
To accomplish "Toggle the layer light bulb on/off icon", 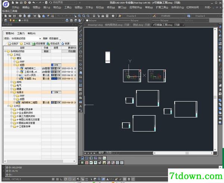I will click(10, 20).
